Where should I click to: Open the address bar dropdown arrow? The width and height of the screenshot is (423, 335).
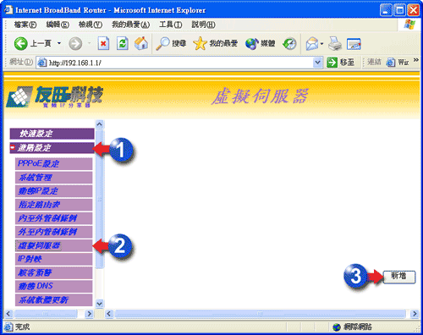(x=317, y=63)
